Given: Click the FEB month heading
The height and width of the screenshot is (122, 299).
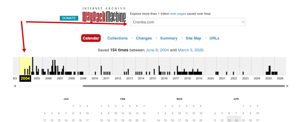Looking at the screenshot, I should (123, 99).
